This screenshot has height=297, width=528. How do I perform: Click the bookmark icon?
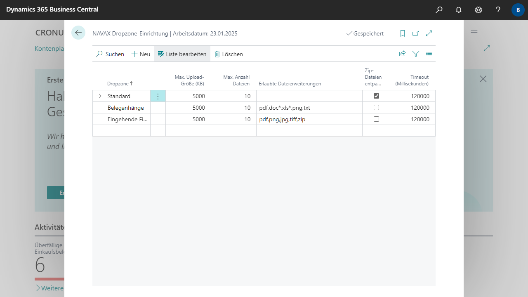[403, 33]
